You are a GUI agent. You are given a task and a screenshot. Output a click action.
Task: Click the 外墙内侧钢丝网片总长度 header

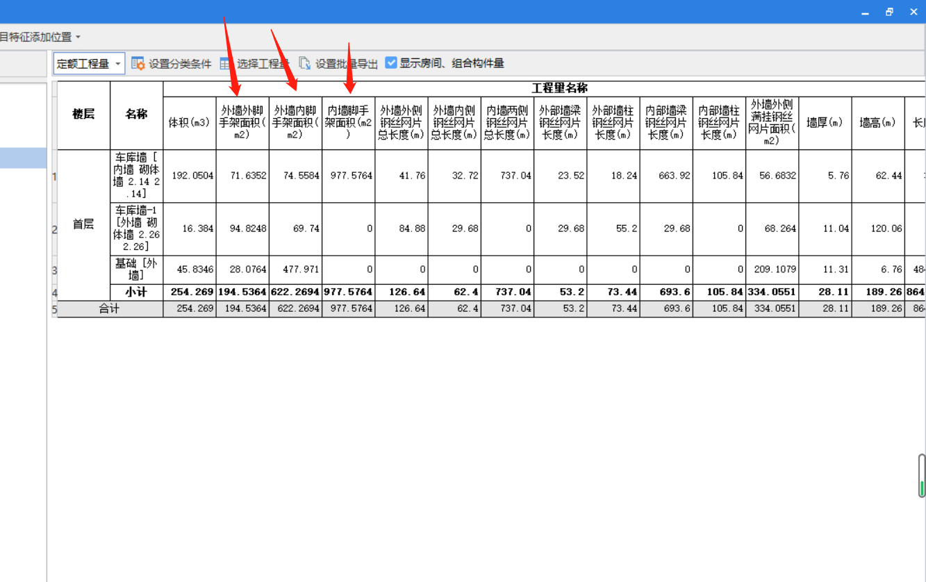(454, 123)
